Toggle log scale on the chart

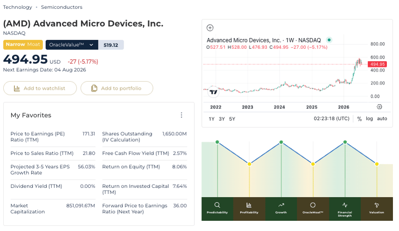pos(369,119)
